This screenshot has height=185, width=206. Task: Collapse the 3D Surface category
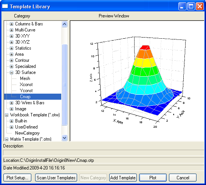[x=12, y=72]
